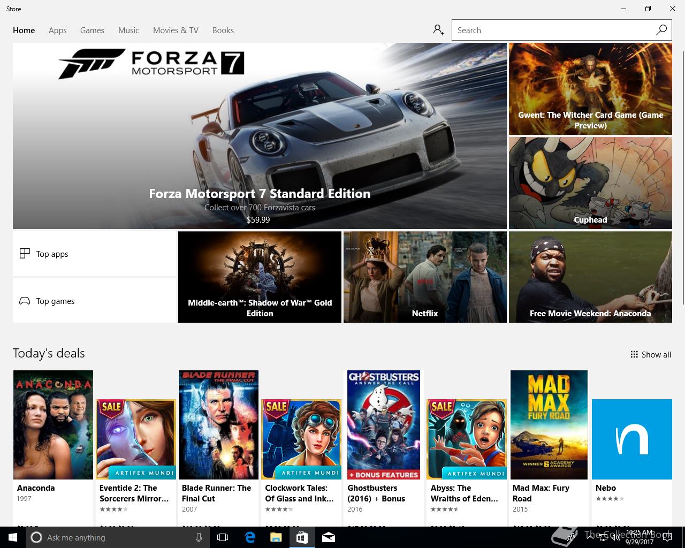The width and height of the screenshot is (685, 548).
Task: Open the Movies & TV tab
Action: click(x=176, y=31)
